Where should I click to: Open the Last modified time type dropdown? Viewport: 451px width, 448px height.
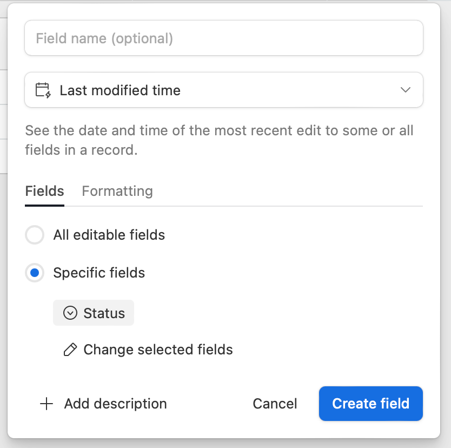(x=224, y=90)
